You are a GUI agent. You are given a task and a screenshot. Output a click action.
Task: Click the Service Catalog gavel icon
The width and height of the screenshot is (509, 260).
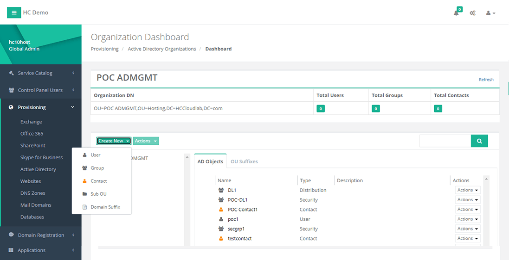coord(11,73)
